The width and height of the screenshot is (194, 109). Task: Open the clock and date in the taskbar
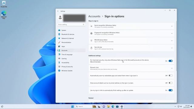187,107
